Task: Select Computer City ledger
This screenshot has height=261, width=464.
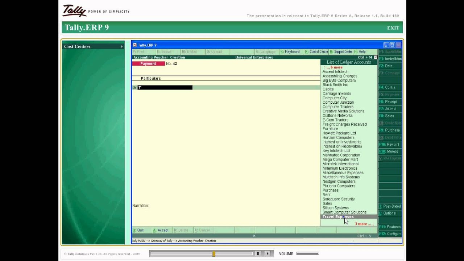Action: tap(335, 98)
